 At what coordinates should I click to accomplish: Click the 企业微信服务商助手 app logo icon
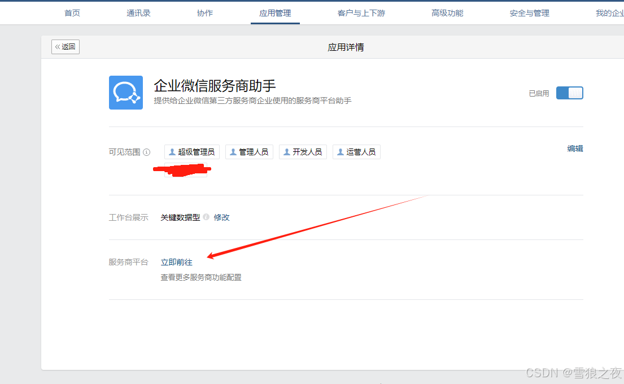[126, 93]
